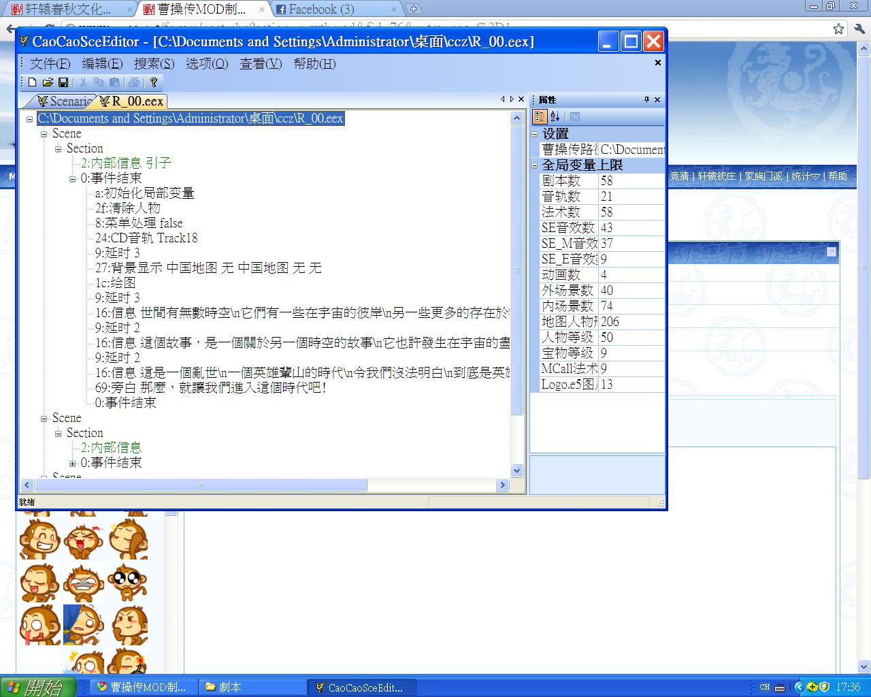Collapse the second Scene node
Screen dimensions: 871x697
(x=44, y=419)
